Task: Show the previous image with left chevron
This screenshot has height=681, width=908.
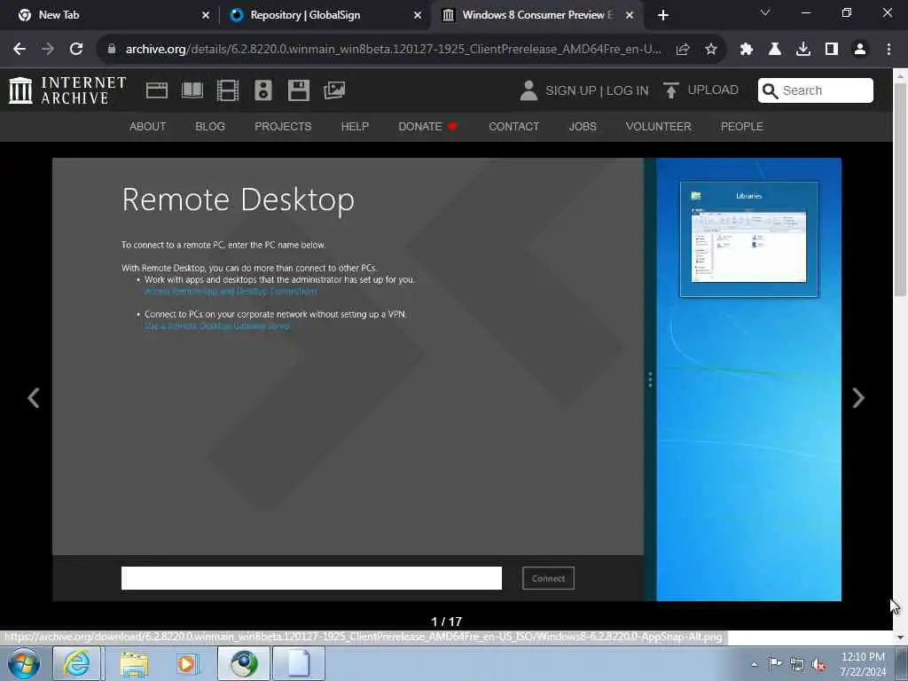Action: coord(34,398)
